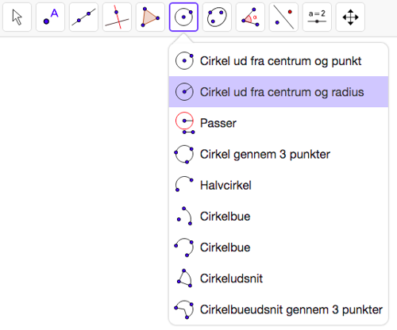Choose the second Cirkelbue menu entry
Viewport: 397px width, 330px height.
(279, 247)
